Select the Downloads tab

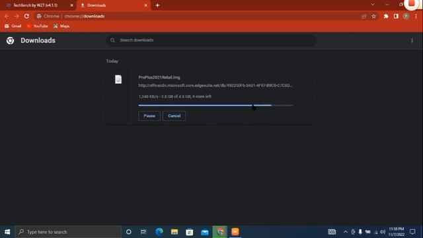pyautogui.click(x=113, y=5)
